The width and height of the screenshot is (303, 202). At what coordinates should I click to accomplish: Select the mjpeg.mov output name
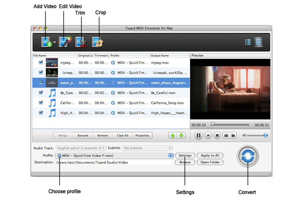[x=160, y=63]
